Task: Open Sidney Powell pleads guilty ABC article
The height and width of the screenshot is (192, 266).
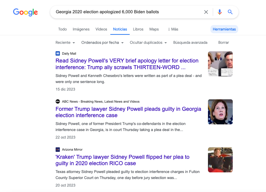Action: 128,112
